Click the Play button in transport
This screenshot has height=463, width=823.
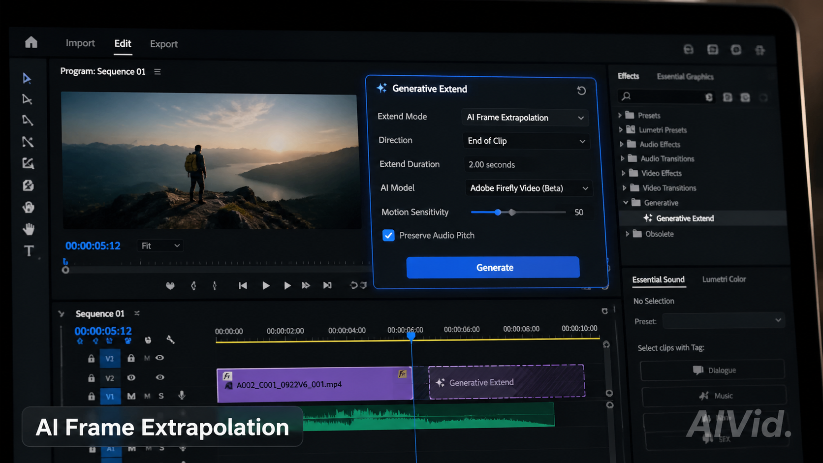[x=266, y=285]
